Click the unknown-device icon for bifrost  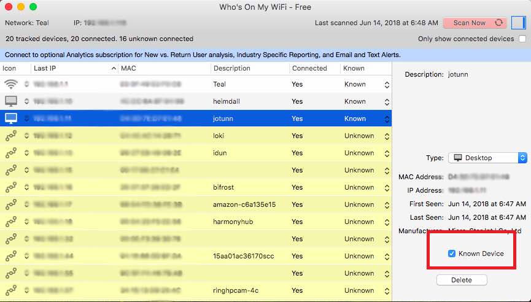point(11,187)
